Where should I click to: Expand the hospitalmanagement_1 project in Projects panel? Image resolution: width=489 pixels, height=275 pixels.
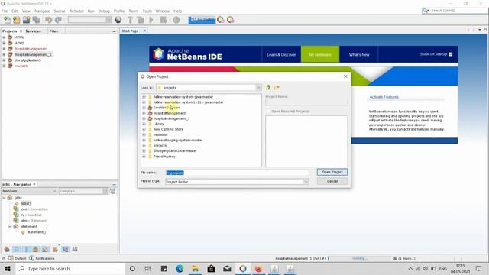(4, 54)
